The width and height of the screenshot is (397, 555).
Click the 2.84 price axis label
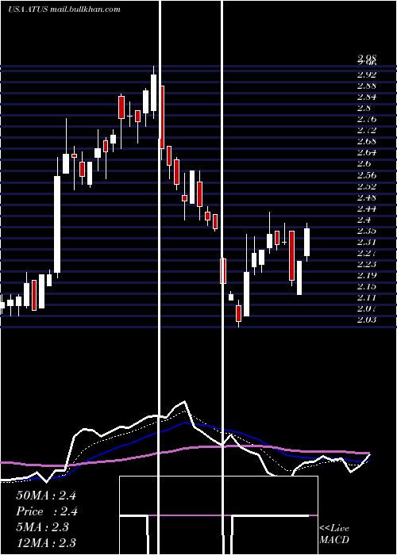(x=367, y=97)
